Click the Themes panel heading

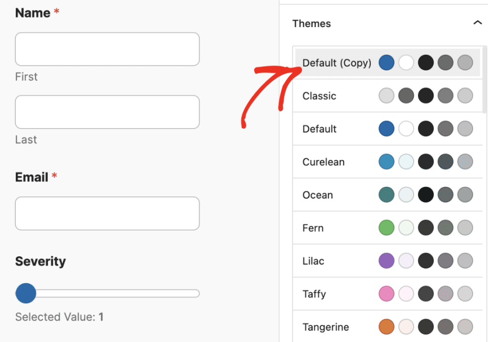pos(312,23)
